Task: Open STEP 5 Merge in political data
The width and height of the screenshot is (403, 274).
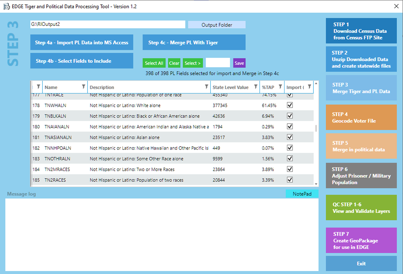Action: coord(361,146)
